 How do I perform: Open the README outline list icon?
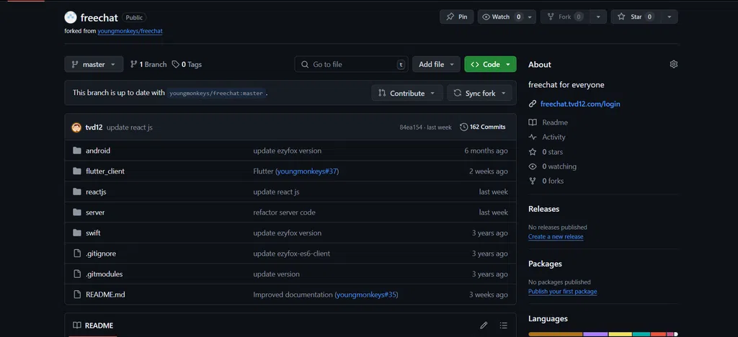pos(504,325)
